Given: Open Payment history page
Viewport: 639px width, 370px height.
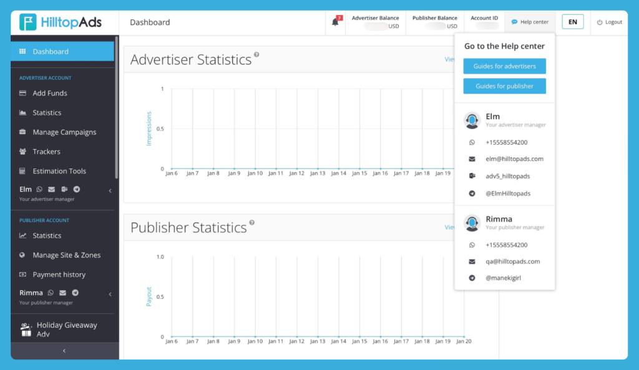Looking at the screenshot, I should tap(59, 275).
